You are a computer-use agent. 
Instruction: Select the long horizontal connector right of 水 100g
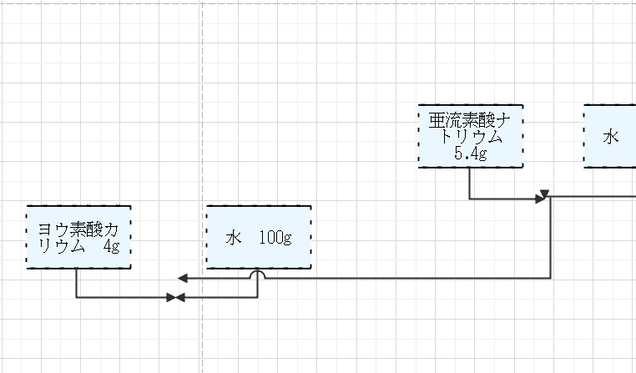(401, 278)
